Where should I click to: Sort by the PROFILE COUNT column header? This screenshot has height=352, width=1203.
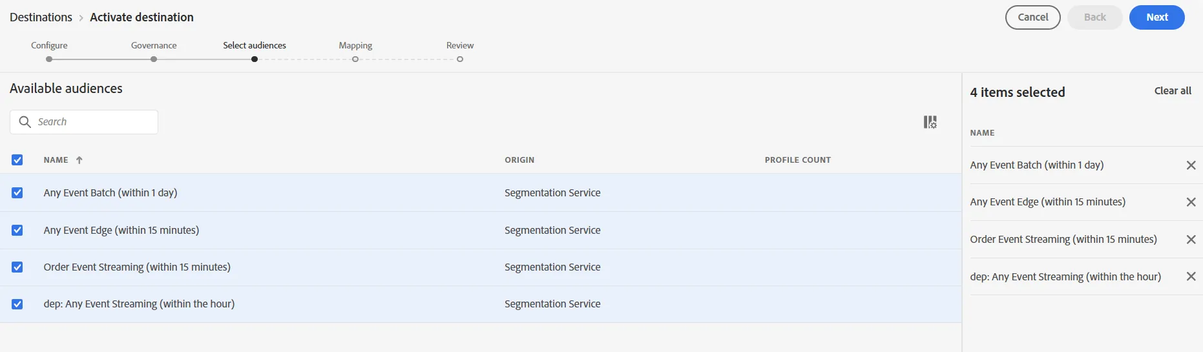click(798, 160)
